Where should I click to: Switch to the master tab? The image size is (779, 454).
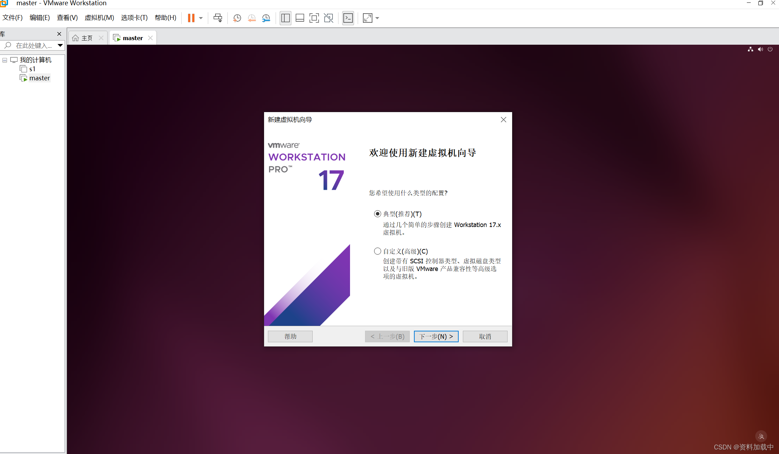(x=133, y=38)
